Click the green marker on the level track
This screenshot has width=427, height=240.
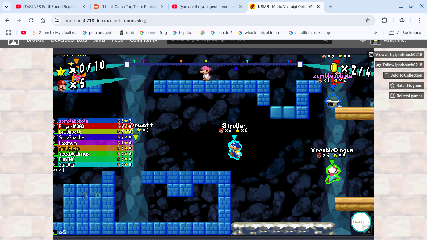pyautogui.click(x=134, y=61)
